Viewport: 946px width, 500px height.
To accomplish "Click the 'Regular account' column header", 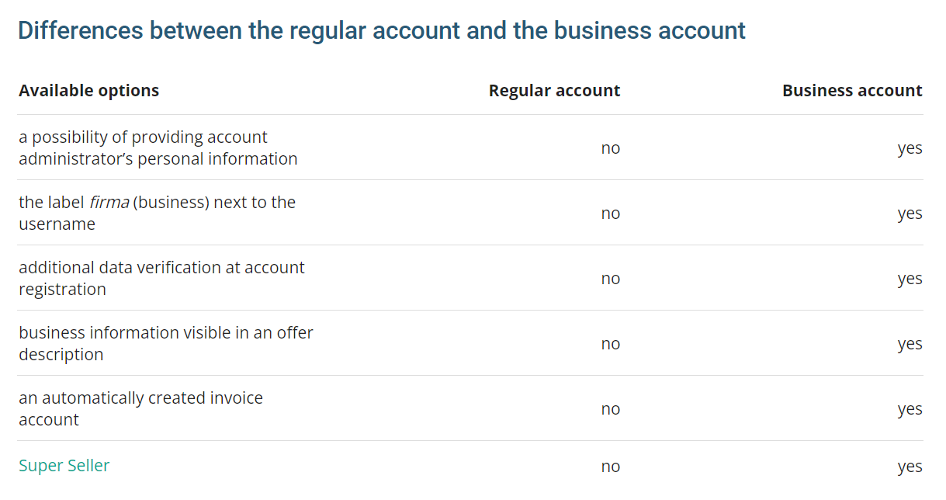I will coord(554,91).
